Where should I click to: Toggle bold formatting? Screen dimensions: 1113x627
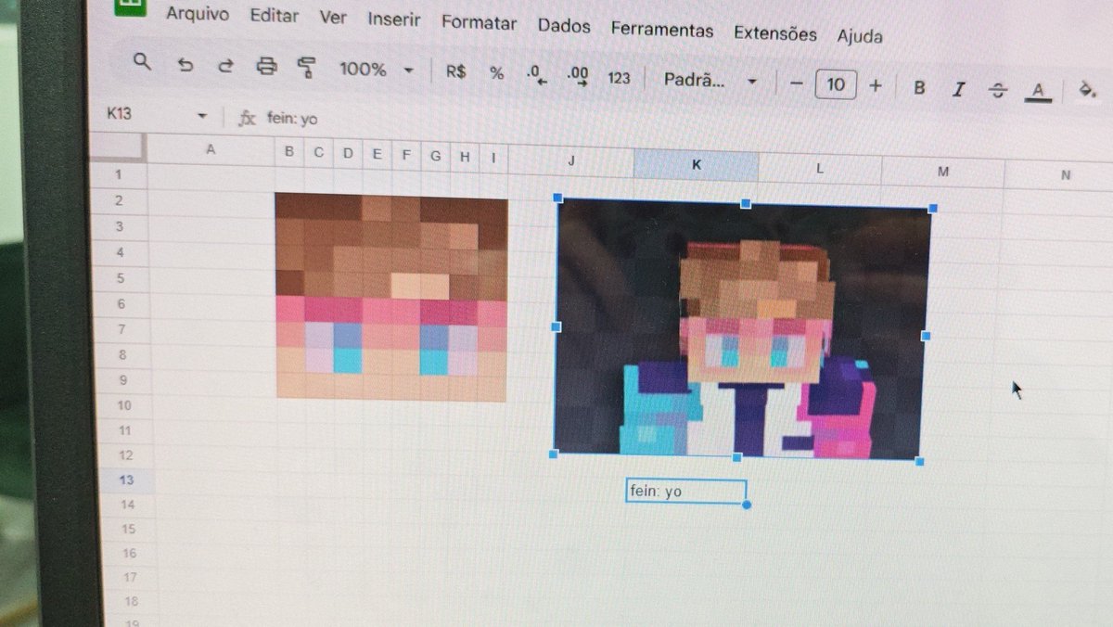(x=919, y=87)
